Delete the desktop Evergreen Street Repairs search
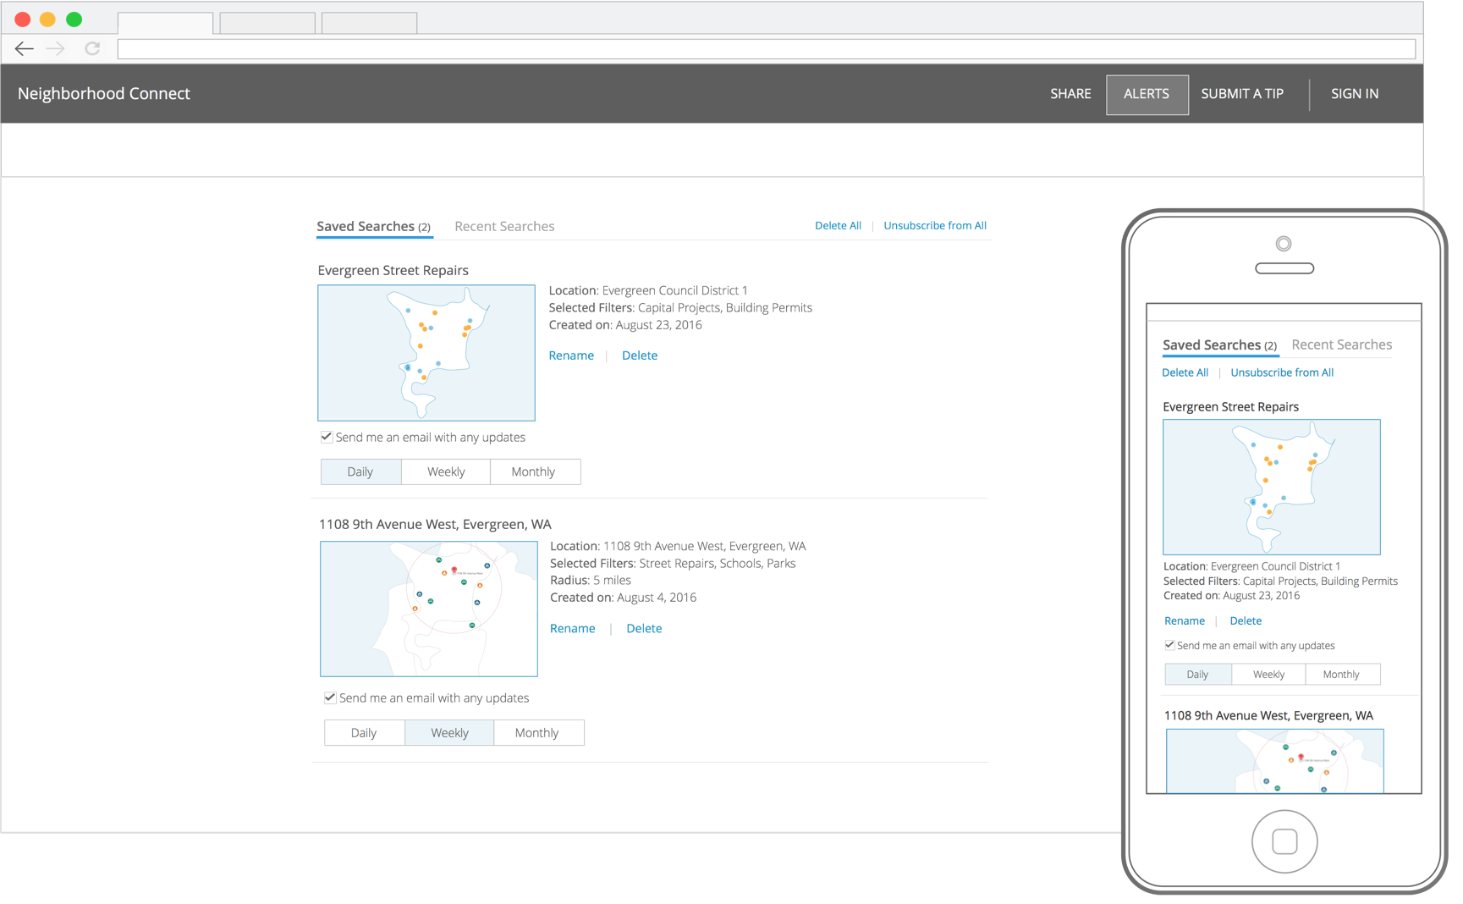 640,356
